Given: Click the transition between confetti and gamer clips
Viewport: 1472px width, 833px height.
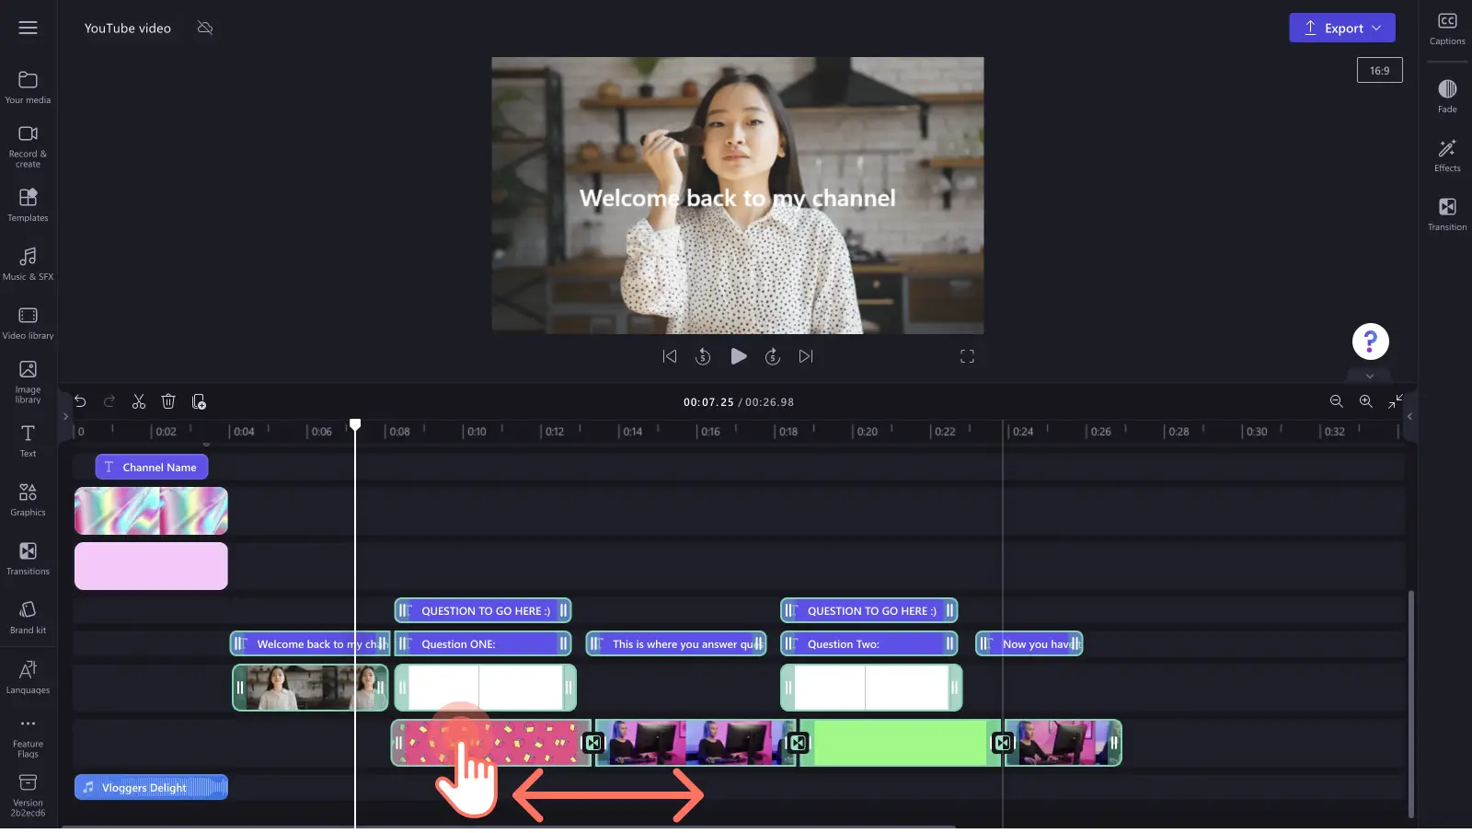Looking at the screenshot, I should pyautogui.click(x=593, y=743).
